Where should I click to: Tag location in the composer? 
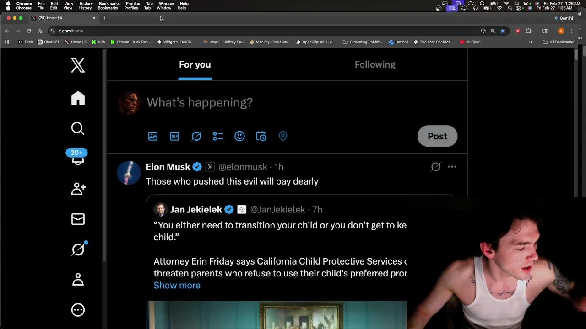pos(283,136)
